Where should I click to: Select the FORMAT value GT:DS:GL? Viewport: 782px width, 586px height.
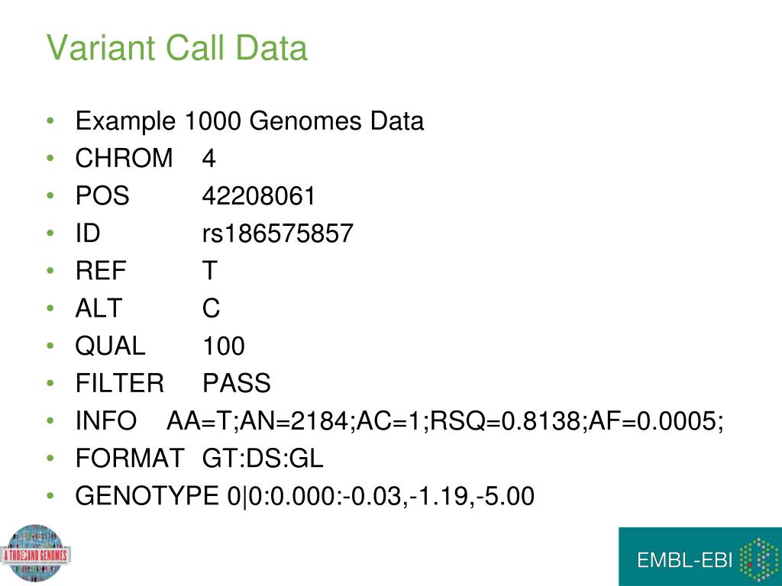[263, 459]
